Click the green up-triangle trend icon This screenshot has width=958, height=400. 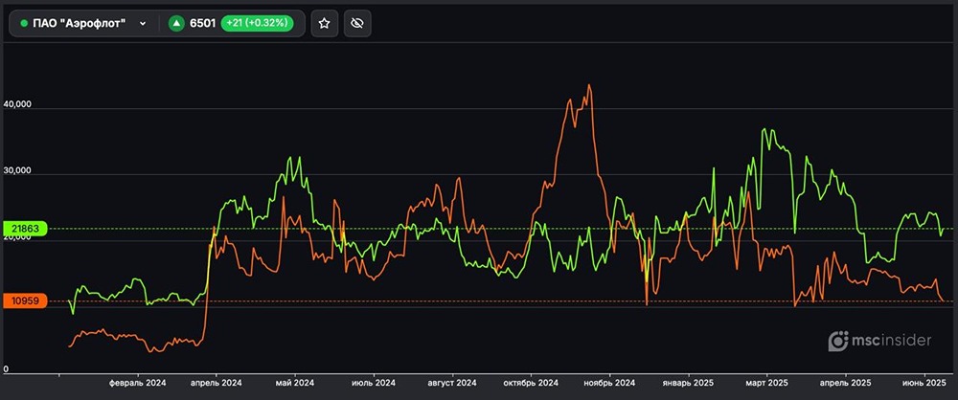(176, 23)
